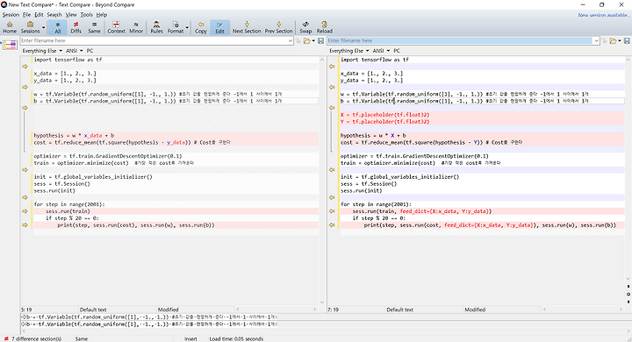
Task: Swap the left and right sides
Action: coord(305,27)
